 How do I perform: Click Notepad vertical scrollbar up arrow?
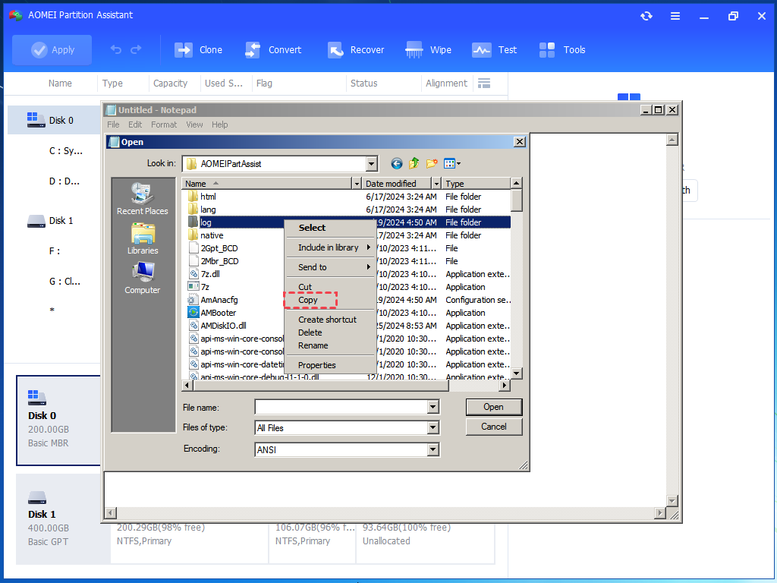coord(672,140)
